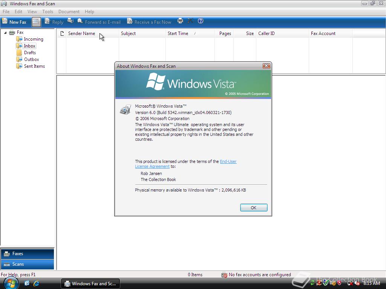Open the End-User link in About dialog
Viewport: 386px width, 289px height.
click(x=228, y=161)
